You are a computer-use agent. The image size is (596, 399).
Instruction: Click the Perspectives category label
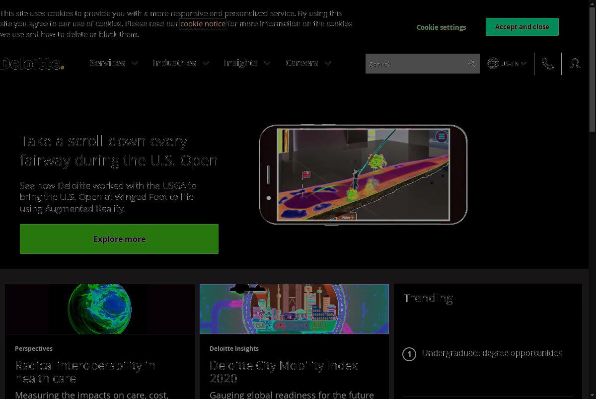pos(34,349)
